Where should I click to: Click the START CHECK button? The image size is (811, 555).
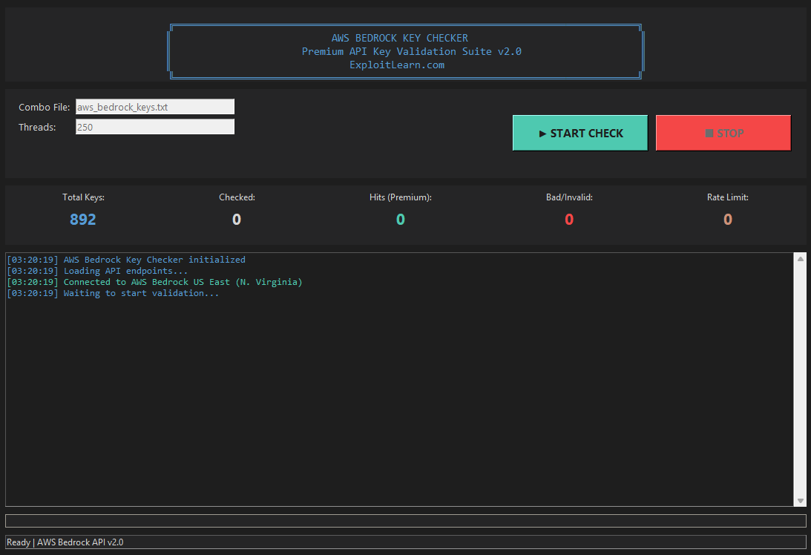(579, 133)
